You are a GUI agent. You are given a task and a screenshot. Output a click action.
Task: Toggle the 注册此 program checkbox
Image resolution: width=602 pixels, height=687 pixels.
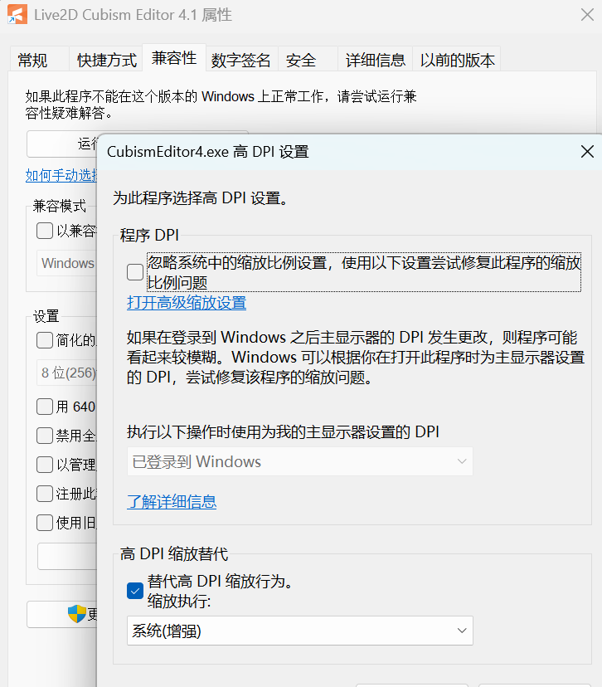[45, 494]
